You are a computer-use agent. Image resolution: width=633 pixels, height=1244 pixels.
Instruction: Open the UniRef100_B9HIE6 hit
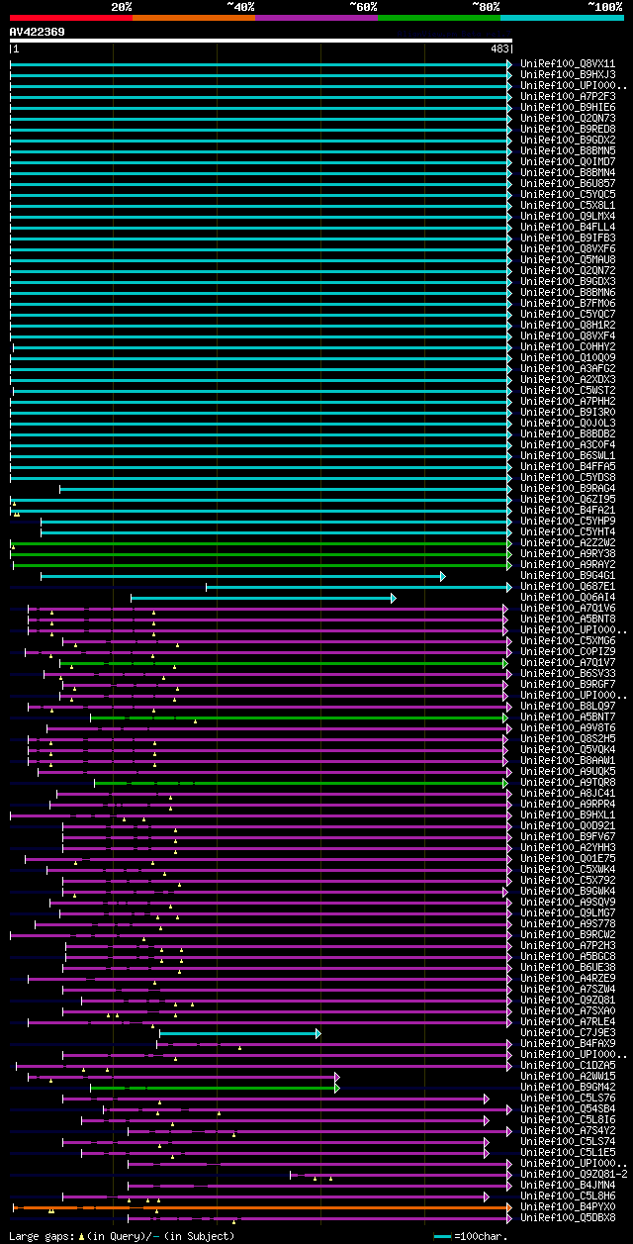(x=568, y=107)
